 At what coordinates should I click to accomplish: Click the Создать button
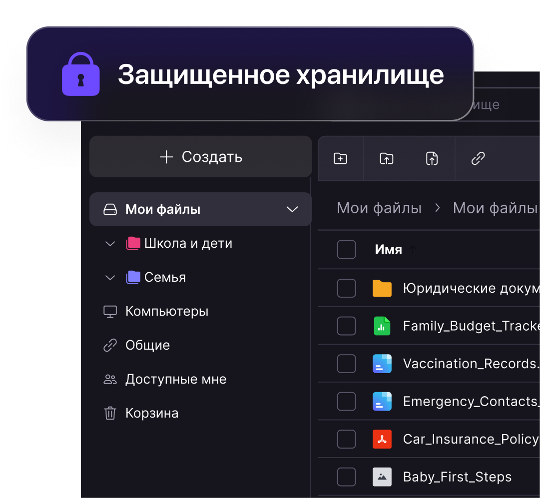coord(201,157)
